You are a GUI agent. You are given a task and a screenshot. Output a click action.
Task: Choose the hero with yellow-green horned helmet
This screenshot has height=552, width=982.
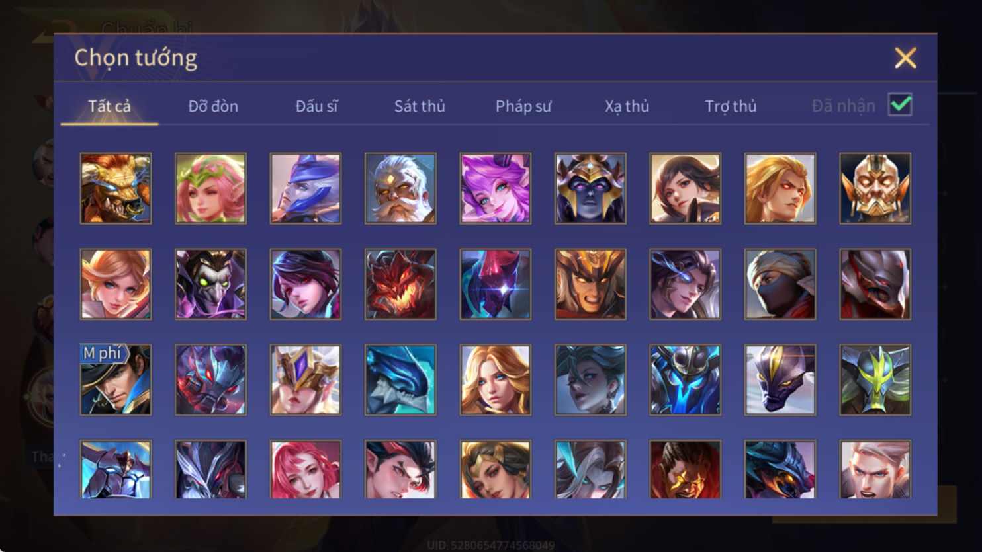point(875,380)
